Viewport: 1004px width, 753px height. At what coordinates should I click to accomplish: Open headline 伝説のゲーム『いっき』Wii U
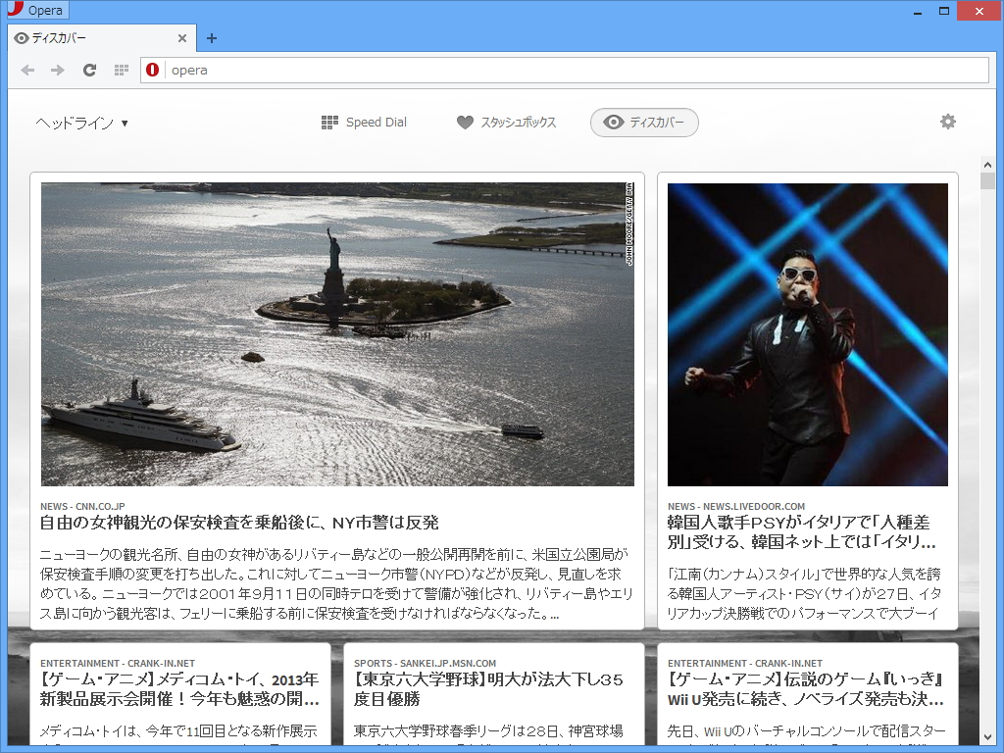[806, 689]
